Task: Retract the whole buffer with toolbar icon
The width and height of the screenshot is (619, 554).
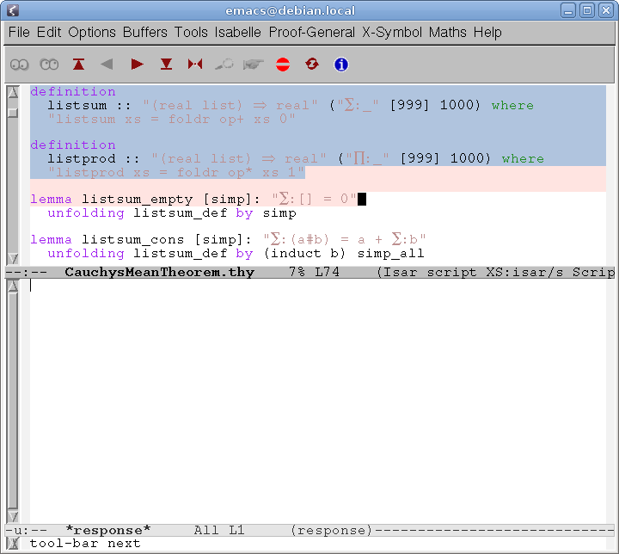Action: coord(79,65)
